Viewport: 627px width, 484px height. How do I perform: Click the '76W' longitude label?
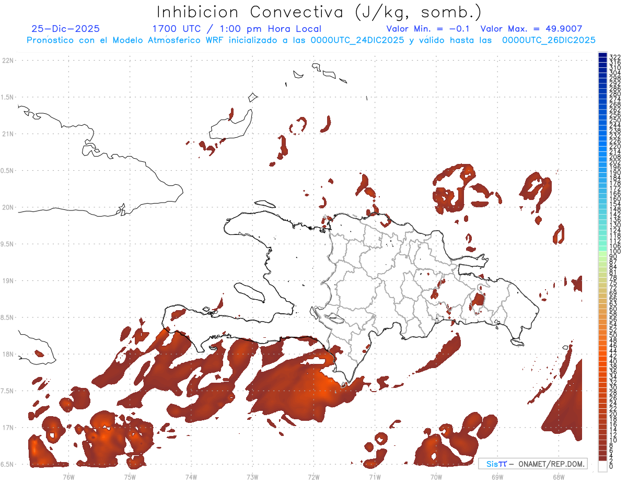coord(68,477)
